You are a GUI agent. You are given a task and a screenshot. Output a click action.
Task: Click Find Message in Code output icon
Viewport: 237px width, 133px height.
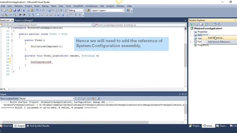(x=78, y=99)
